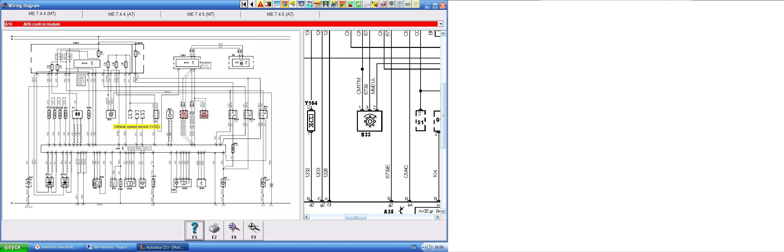Click the Пуск start button
Screen dimensions: 784x252
tap(15, 247)
